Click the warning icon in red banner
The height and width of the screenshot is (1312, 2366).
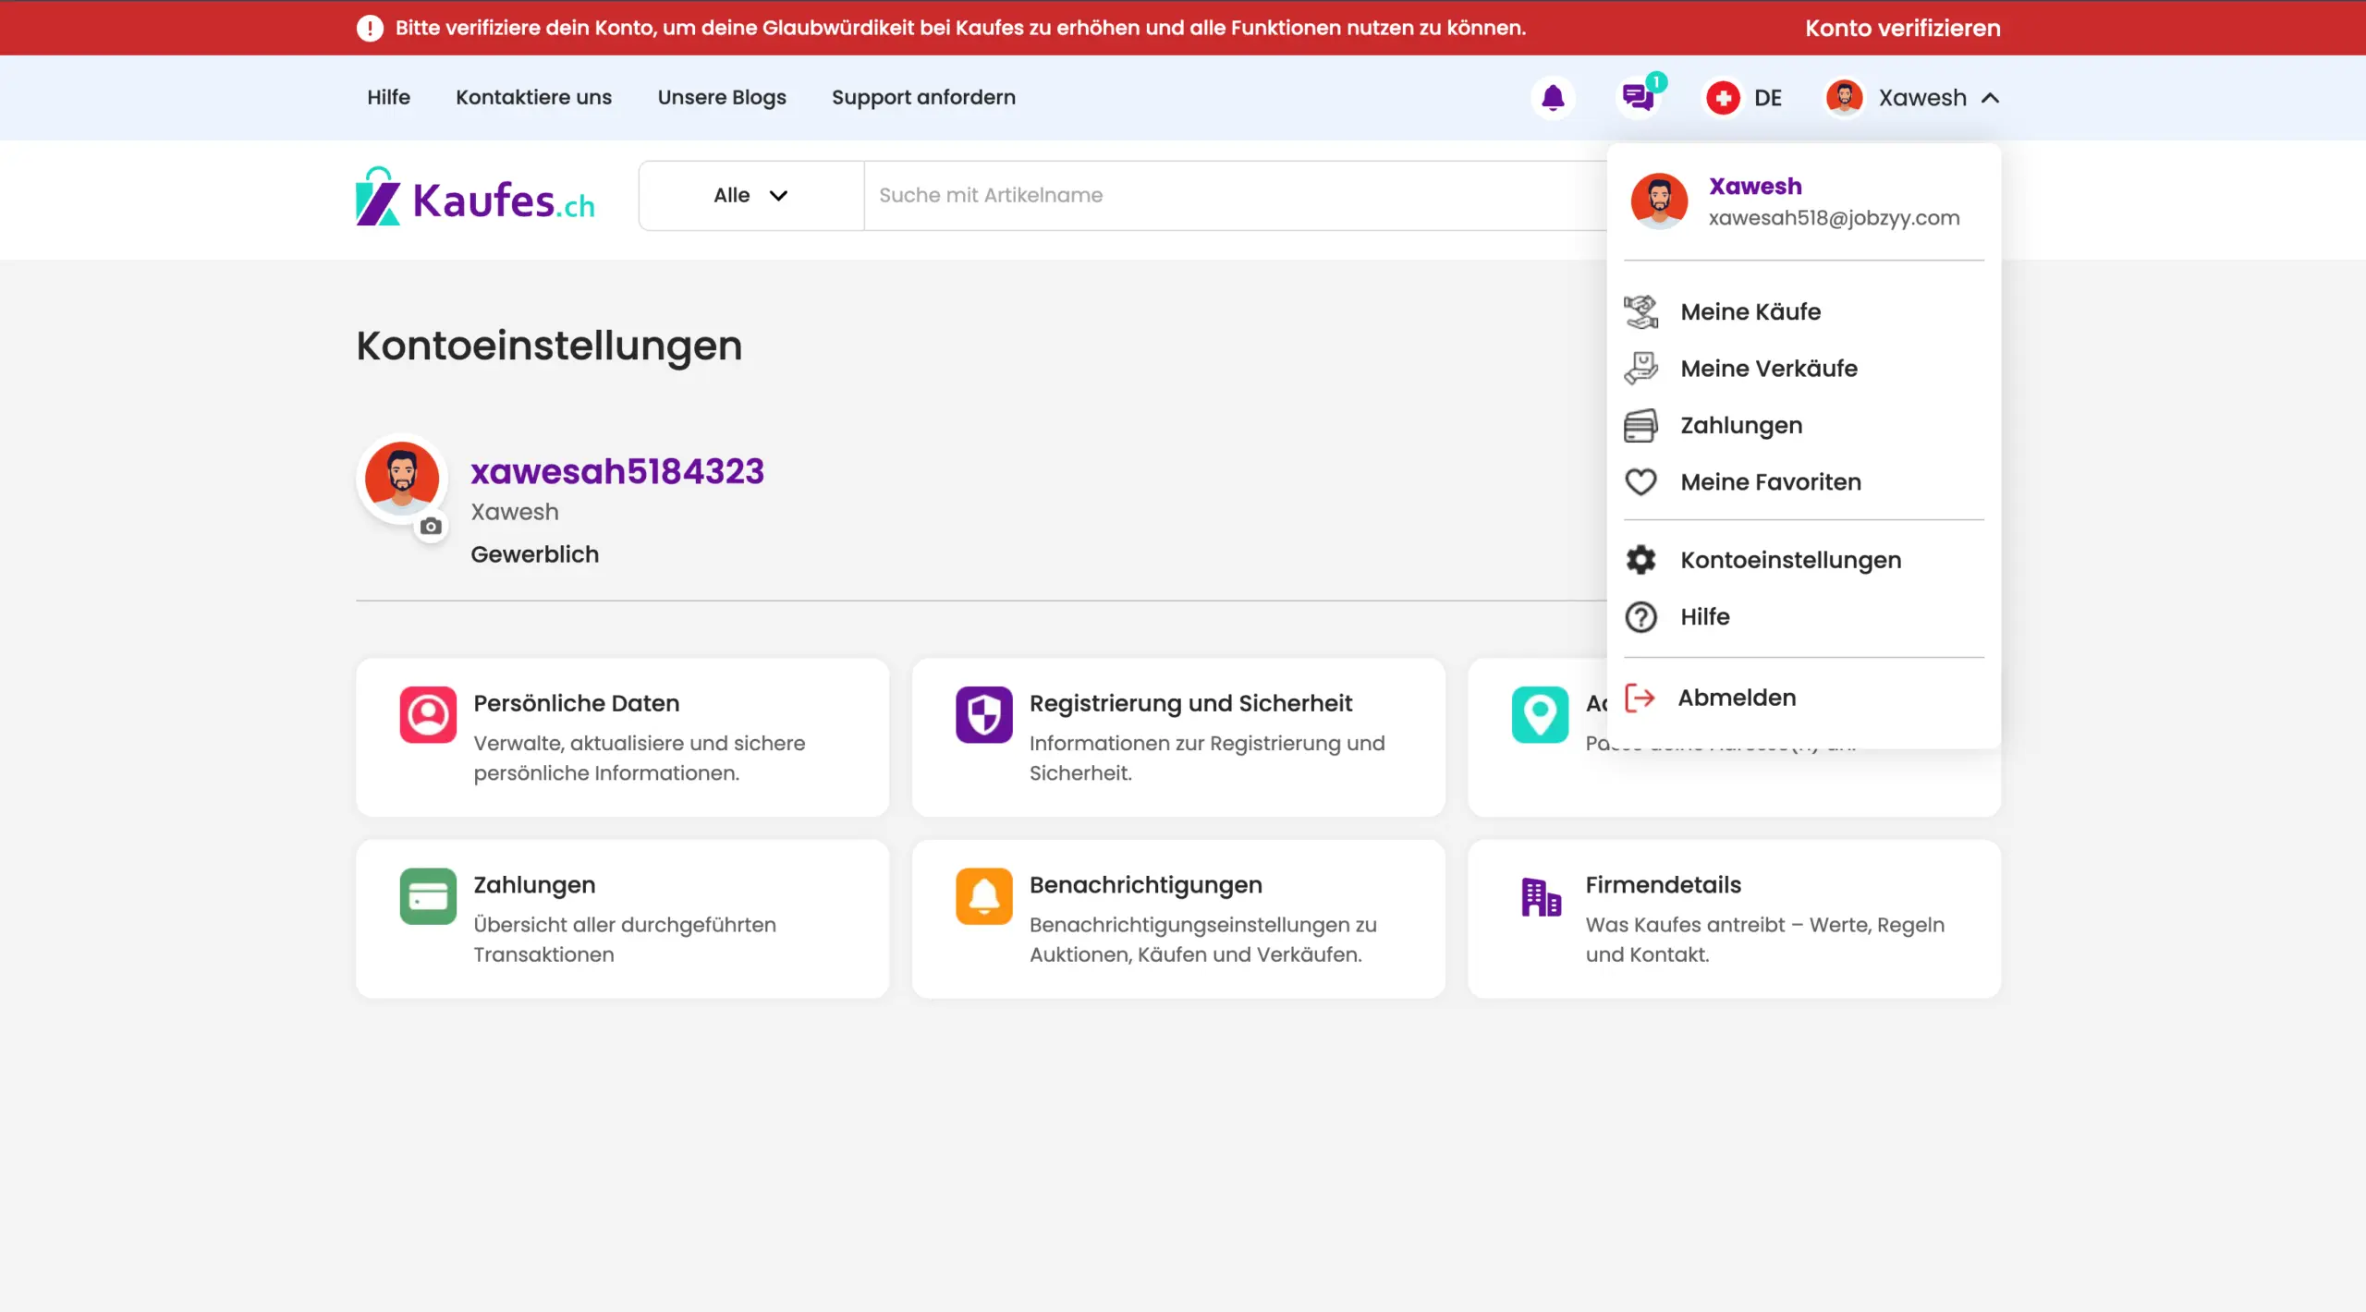click(x=370, y=28)
